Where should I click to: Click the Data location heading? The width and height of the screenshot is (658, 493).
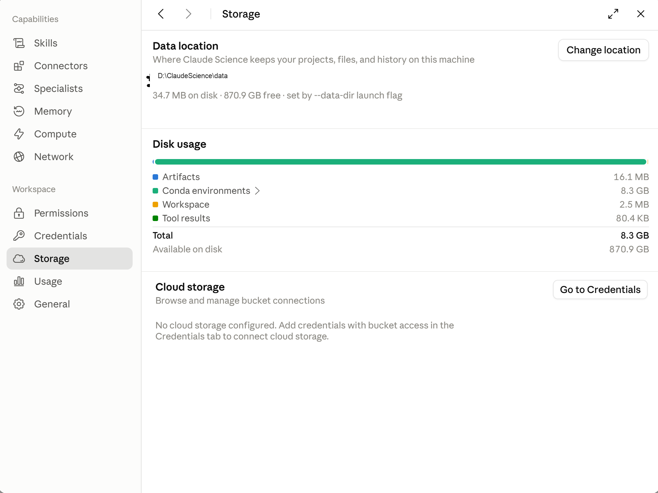point(185,46)
